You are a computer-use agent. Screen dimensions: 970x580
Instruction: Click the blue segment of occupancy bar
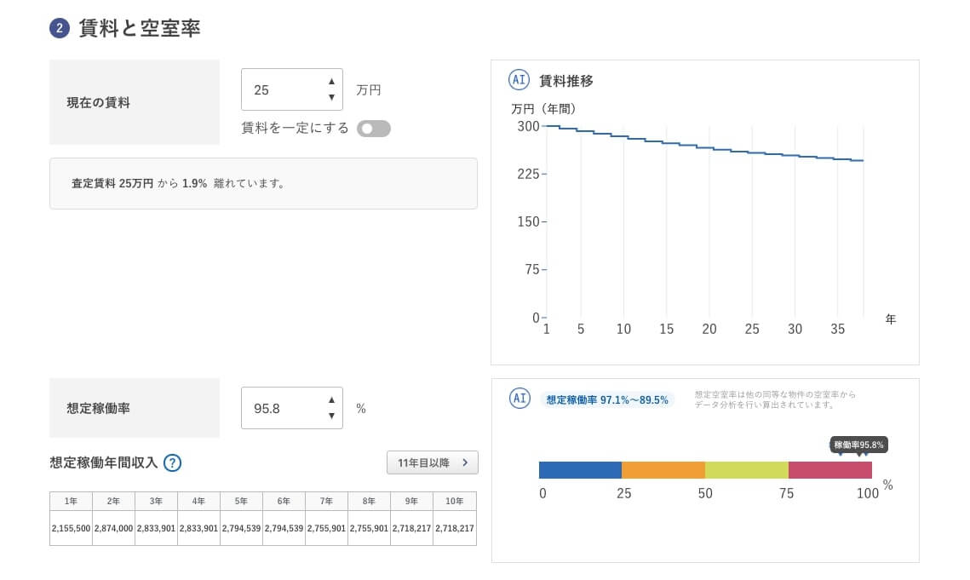[580, 470]
